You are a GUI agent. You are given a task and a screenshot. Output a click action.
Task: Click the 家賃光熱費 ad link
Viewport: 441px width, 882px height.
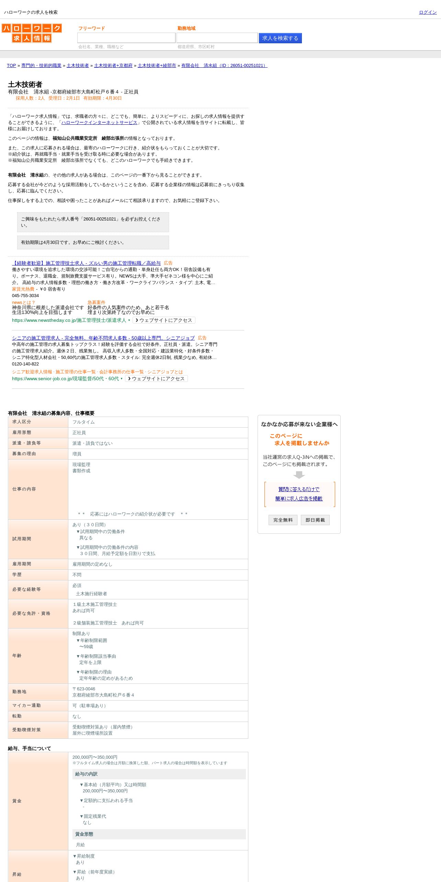tap(23, 289)
